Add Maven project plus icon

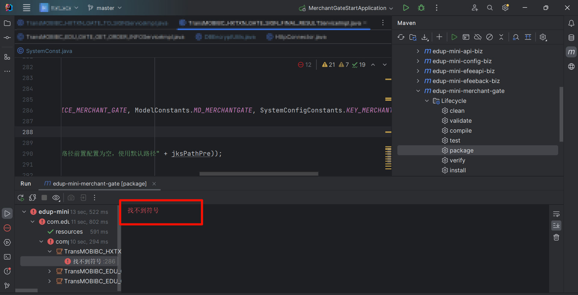[x=439, y=37]
